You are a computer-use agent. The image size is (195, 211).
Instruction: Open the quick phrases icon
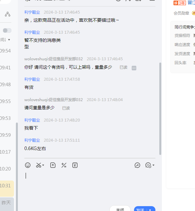[64, 165]
